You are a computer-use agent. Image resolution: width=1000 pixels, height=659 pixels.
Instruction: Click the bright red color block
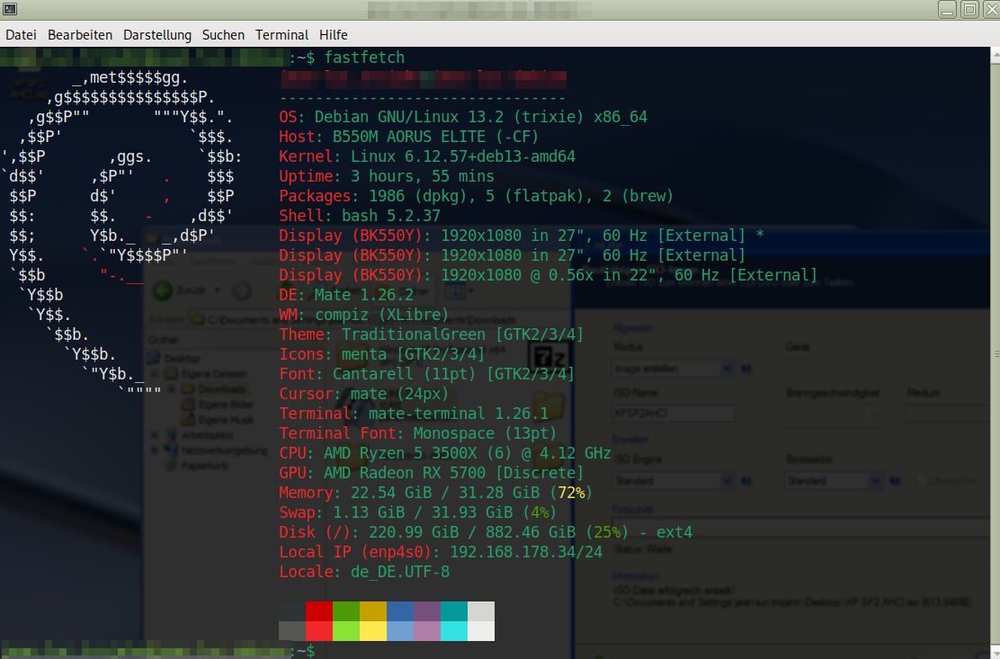click(x=319, y=631)
